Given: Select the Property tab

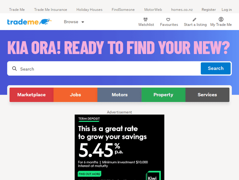Looking at the screenshot, I should pyautogui.click(x=163, y=95).
